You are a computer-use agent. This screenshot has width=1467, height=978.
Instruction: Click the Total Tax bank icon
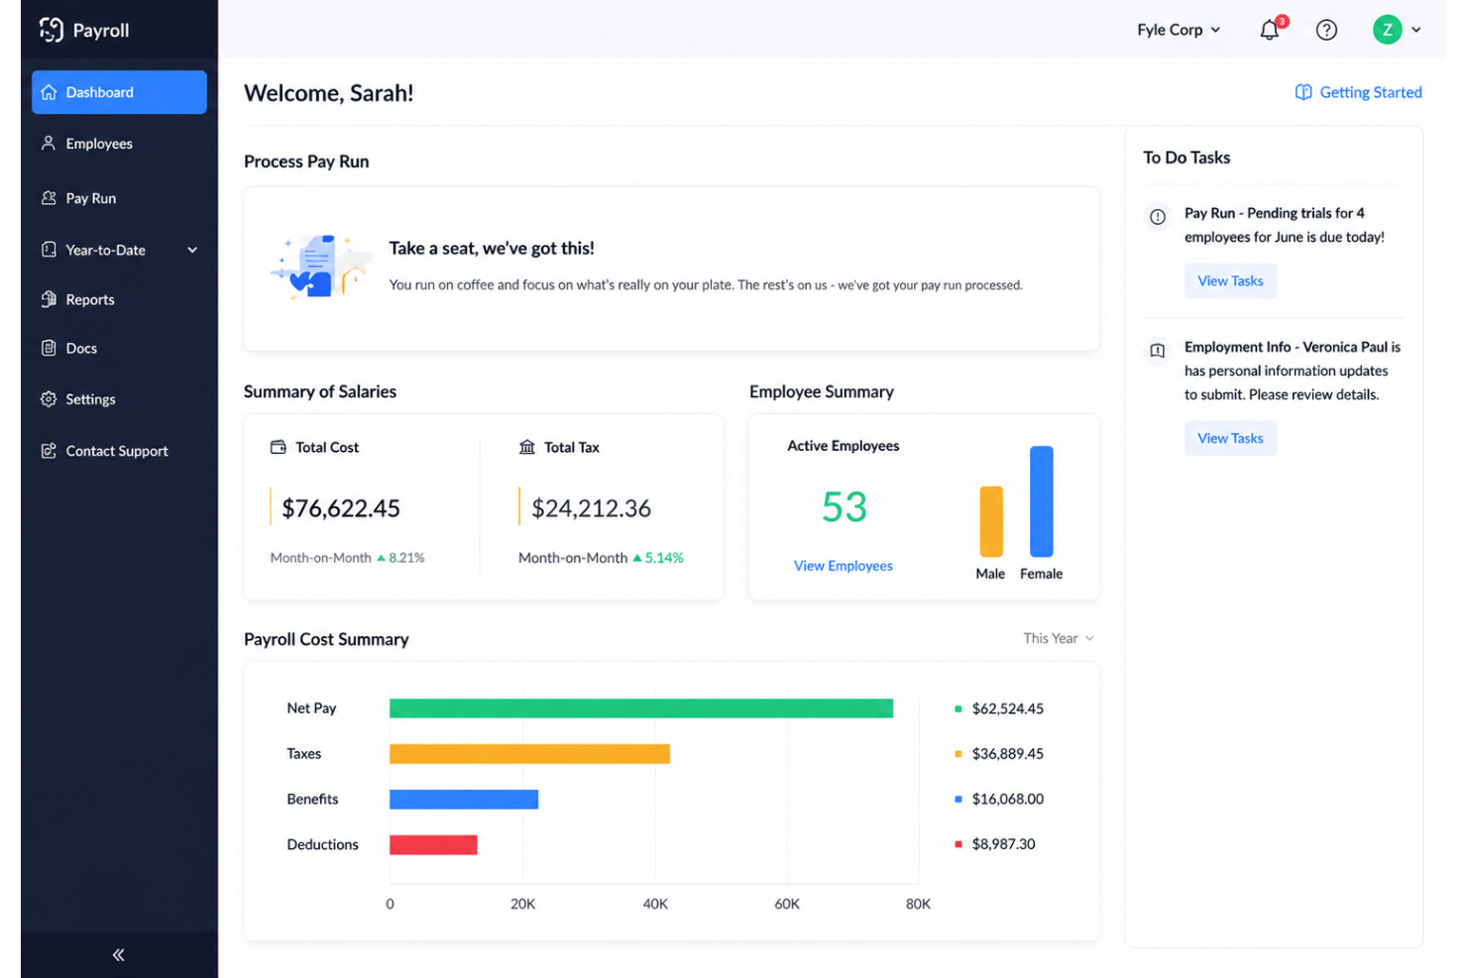527,447
